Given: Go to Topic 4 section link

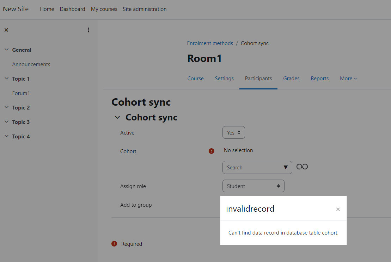Looking at the screenshot, I should 21,137.
